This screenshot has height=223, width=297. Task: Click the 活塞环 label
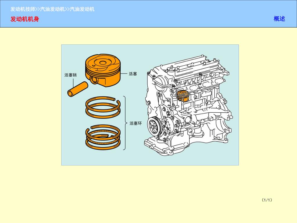(x=136, y=123)
